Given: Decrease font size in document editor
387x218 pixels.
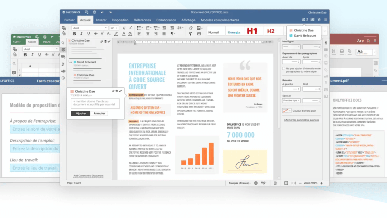Looking at the screenshot, I should tap(131, 28).
